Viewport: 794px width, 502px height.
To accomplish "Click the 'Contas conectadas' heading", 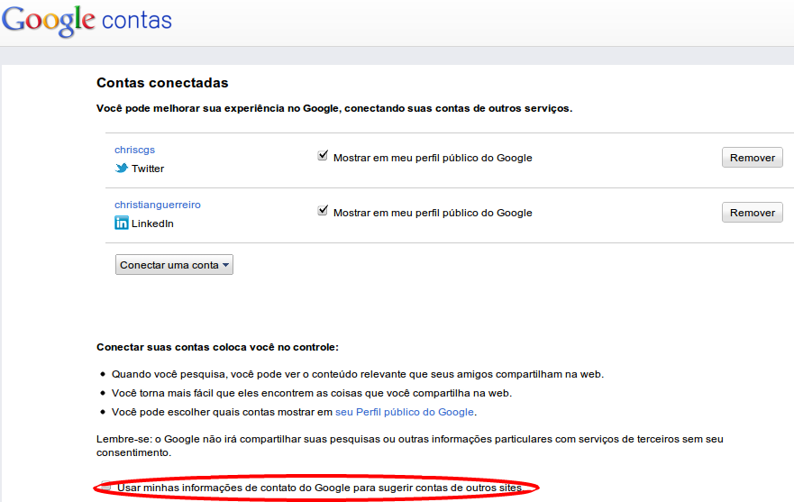I will coord(162,83).
